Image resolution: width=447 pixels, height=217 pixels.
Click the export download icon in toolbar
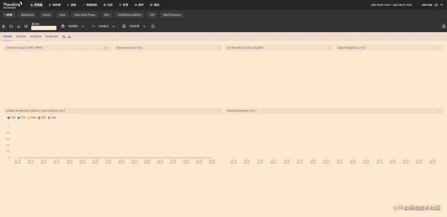(19, 26)
